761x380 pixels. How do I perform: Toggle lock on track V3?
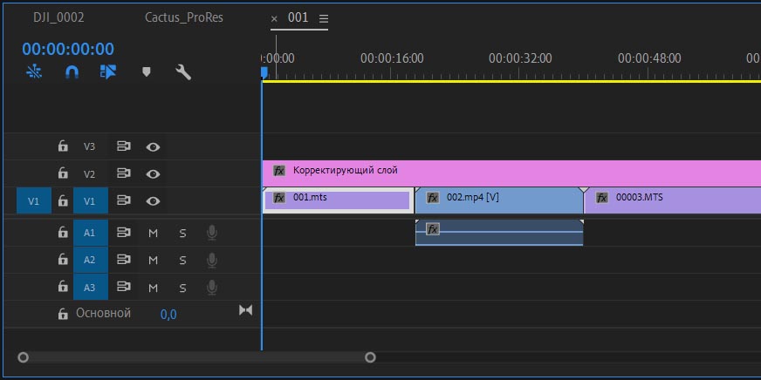(x=63, y=146)
